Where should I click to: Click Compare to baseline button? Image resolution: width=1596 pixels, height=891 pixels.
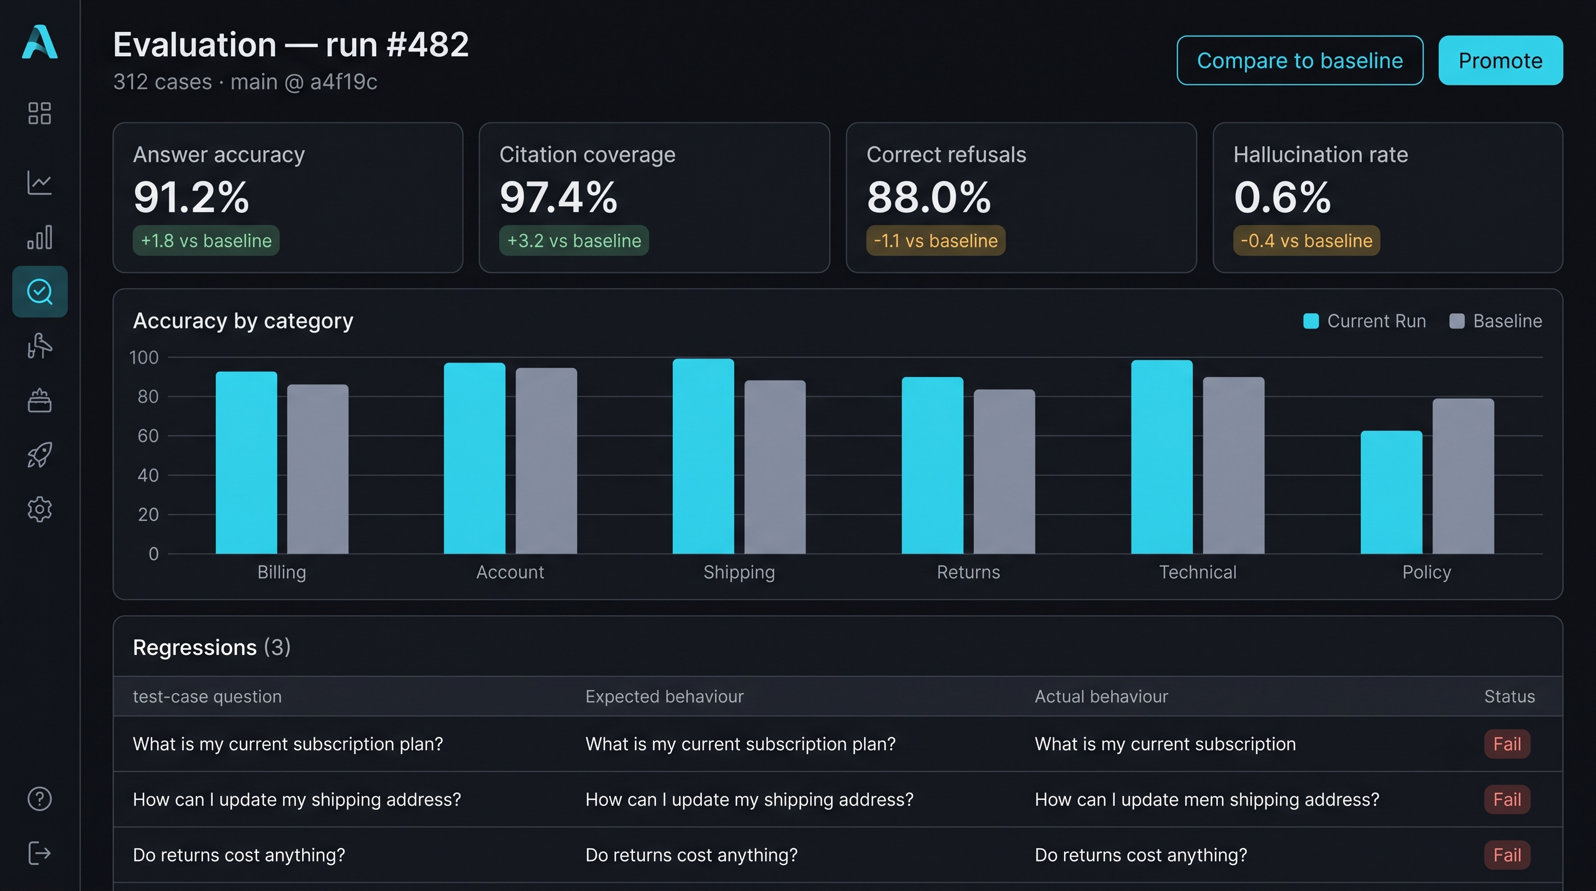point(1300,60)
